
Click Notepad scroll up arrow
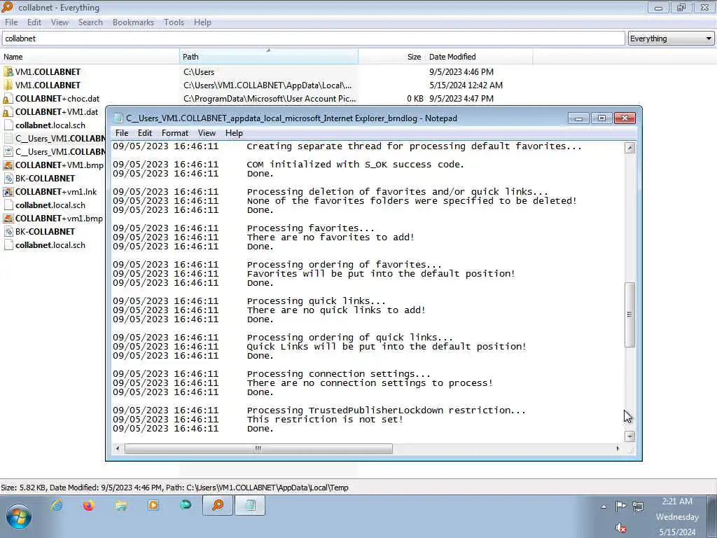[x=629, y=148]
